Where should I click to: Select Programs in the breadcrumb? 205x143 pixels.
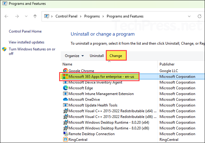92,16
